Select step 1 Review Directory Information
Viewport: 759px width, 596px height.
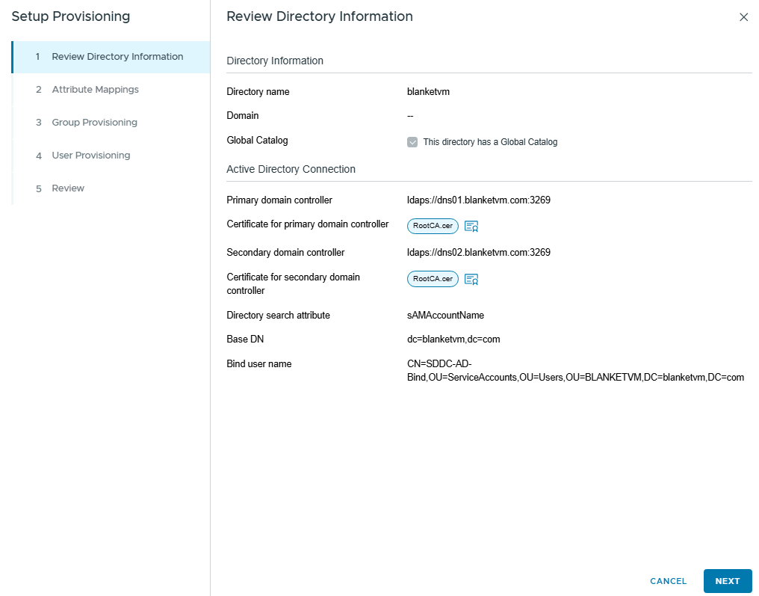click(117, 57)
